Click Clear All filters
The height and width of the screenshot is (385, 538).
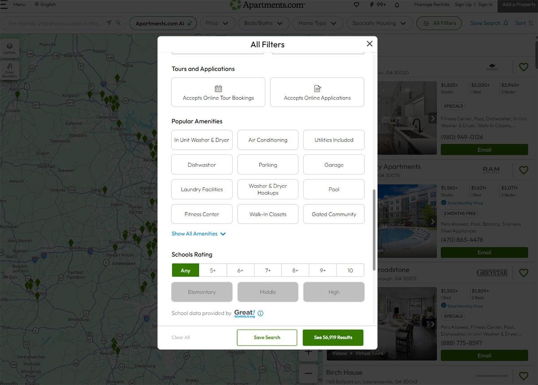(181, 337)
